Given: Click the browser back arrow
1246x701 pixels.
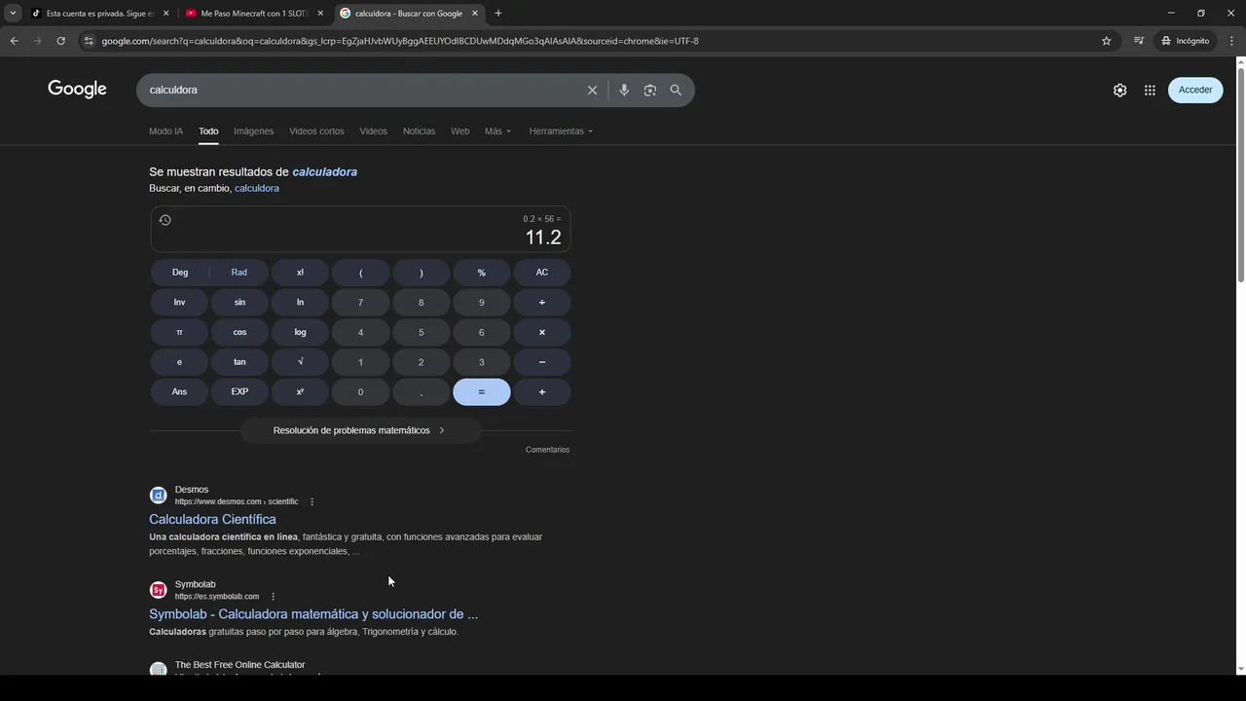Looking at the screenshot, I should click(x=14, y=41).
